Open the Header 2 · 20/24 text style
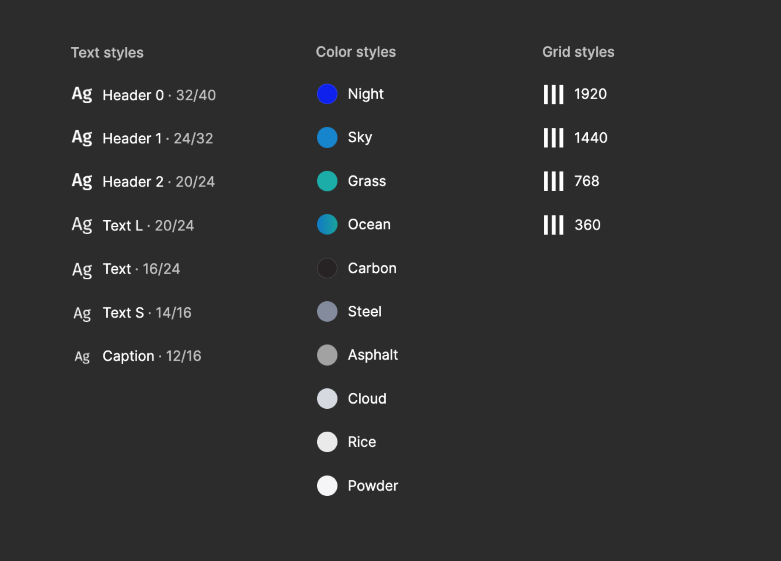The height and width of the screenshot is (561, 781). pyautogui.click(x=159, y=182)
